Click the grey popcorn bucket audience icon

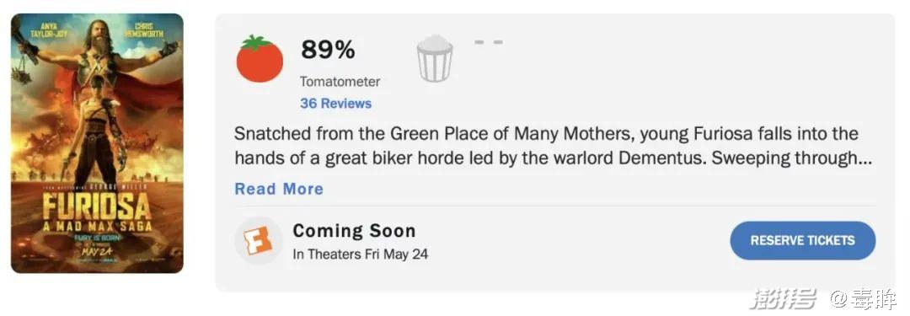click(x=435, y=59)
